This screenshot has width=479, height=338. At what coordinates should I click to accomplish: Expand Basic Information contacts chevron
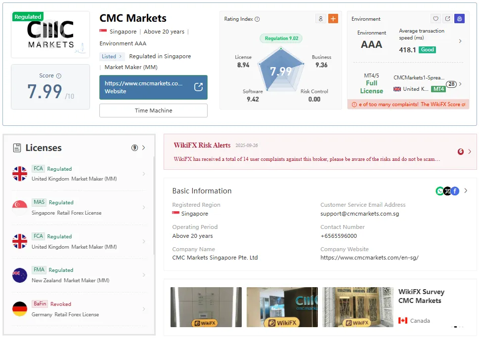click(466, 191)
